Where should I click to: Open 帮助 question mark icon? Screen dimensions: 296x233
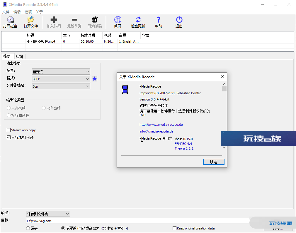click(x=159, y=20)
